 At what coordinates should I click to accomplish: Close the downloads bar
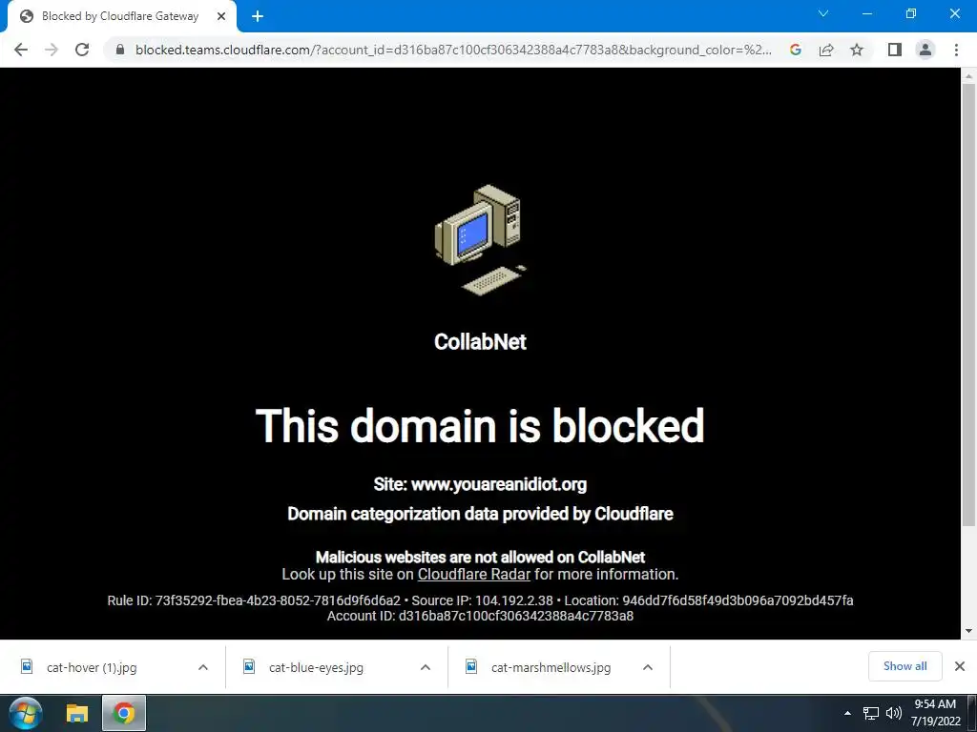tap(960, 666)
